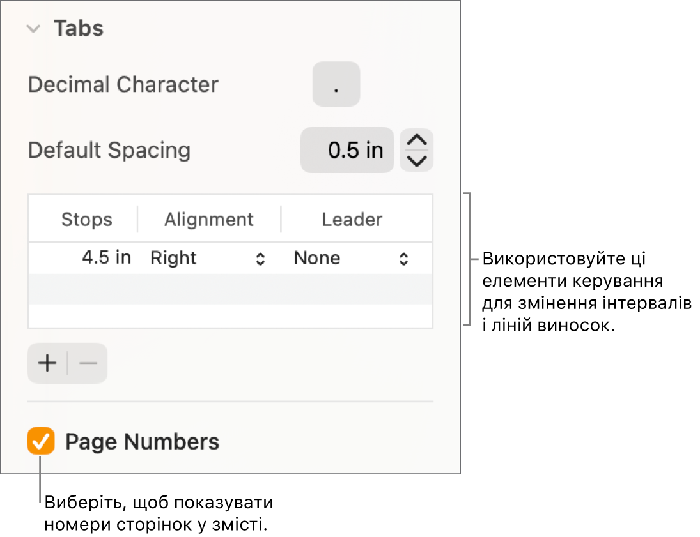Click the Default Spacing label

pos(109,151)
